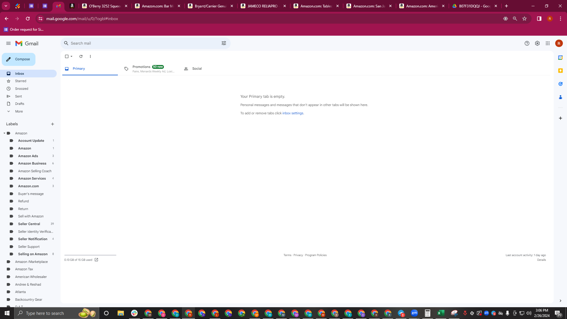Open Google Tasks side panel
This screenshot has width=567, height=319.
pos(560,84)
